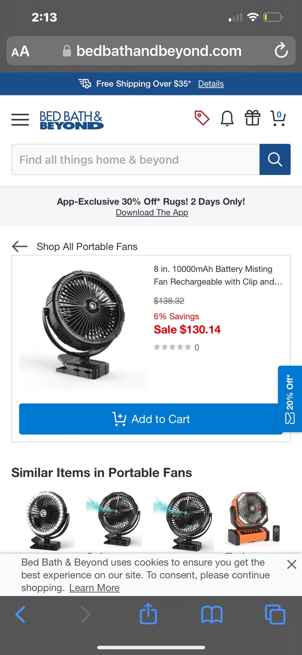Tap the red deals tag icon

point(202,118)
